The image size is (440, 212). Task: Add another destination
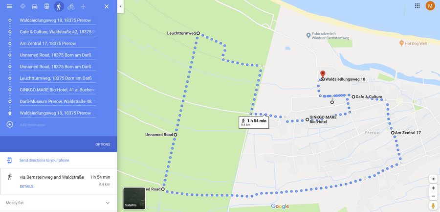pyautogui.click(x=33, y=125)
